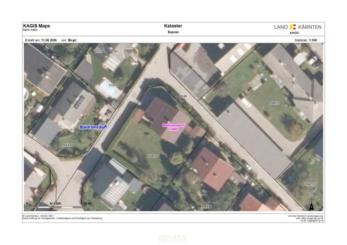
Task: Click the Maßstab 1:500 value
Action: tap(313, 40)
